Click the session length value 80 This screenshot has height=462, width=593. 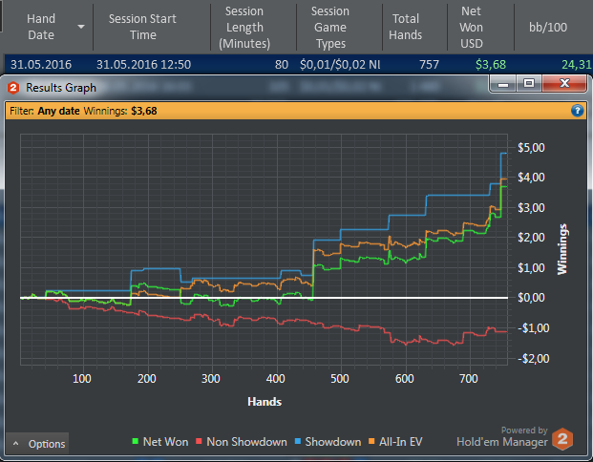pyautogui.click(x=282, y=65)
